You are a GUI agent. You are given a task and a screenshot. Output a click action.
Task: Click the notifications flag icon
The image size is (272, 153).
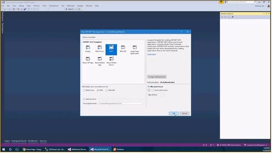(x=221, y=2)
